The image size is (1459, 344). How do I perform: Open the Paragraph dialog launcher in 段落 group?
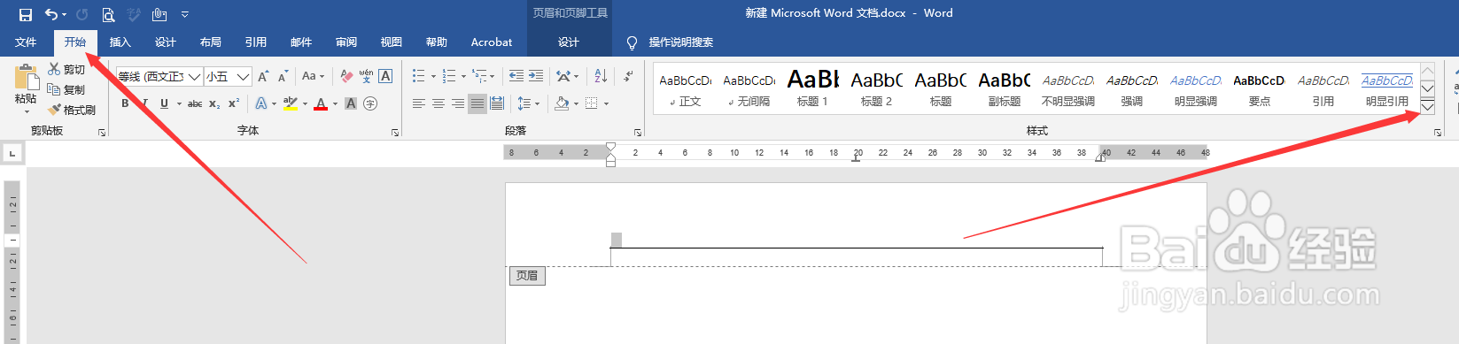pyautogui.click(x=638, y=133)
